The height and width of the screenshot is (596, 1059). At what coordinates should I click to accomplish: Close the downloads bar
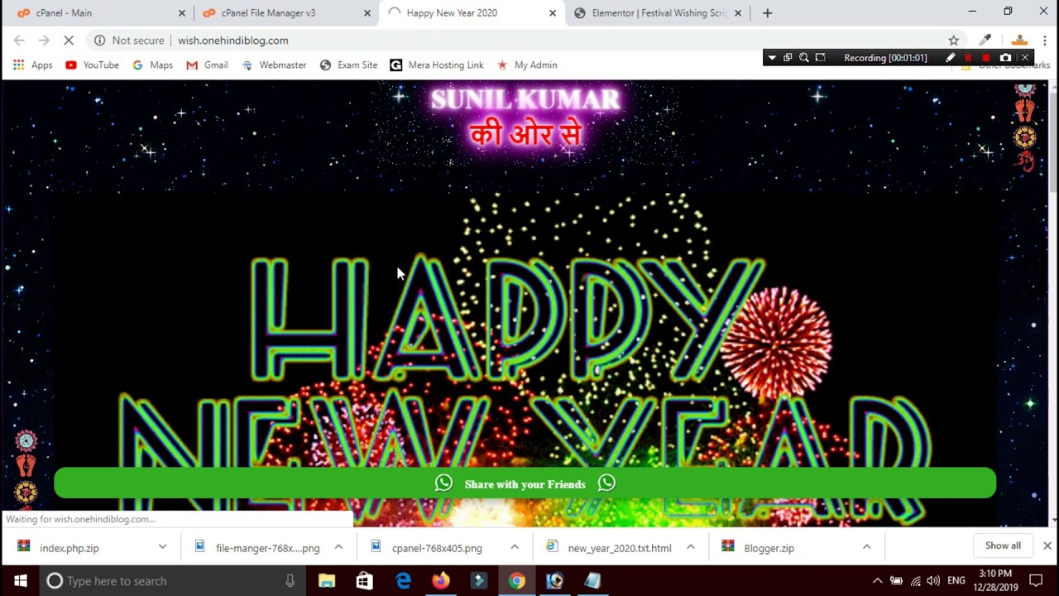point(1047,546)
